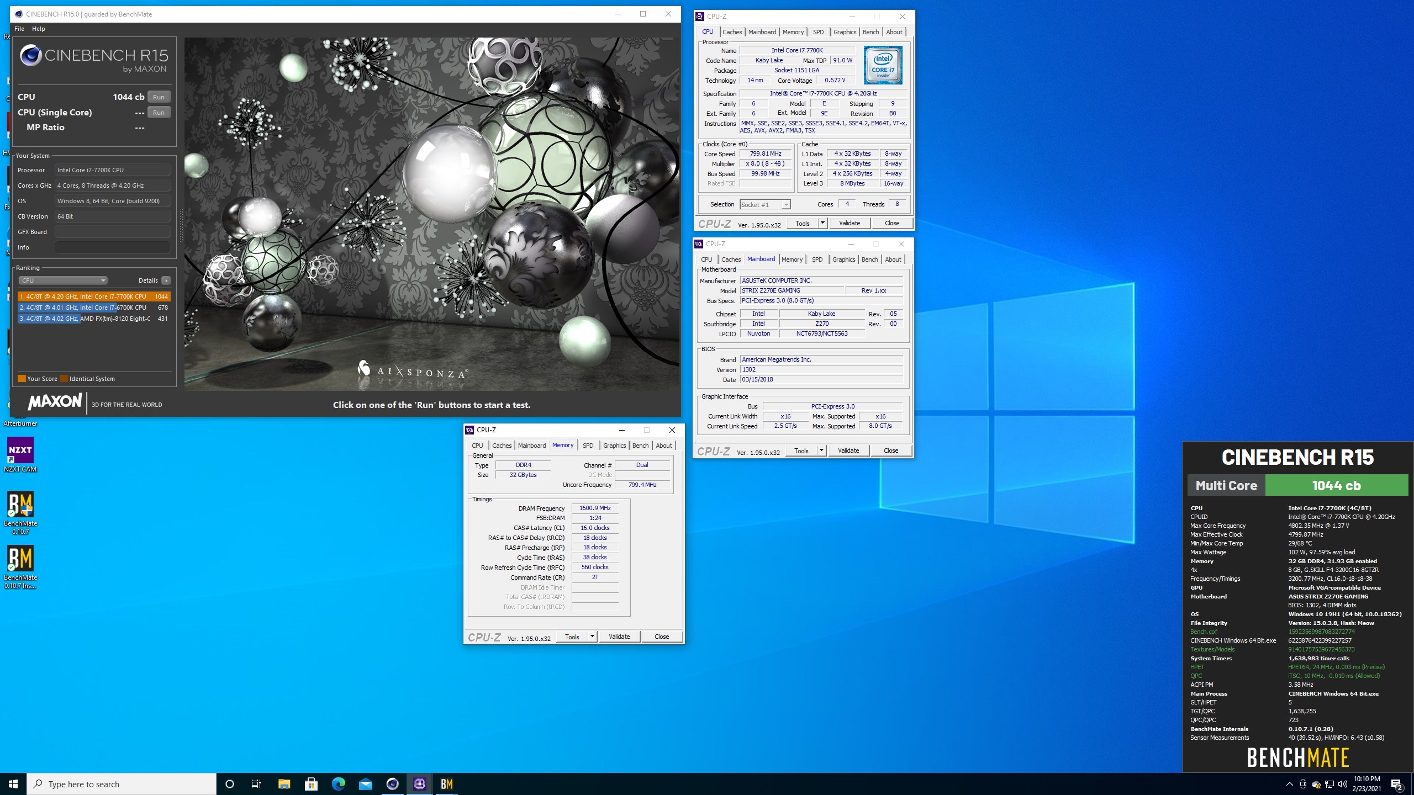Select the i7-7700K 1044 ranking entry

pos(94,296)
